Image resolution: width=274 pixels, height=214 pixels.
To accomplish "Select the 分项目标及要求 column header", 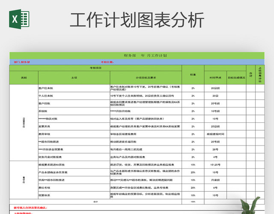I will click(x=146, y=77).
